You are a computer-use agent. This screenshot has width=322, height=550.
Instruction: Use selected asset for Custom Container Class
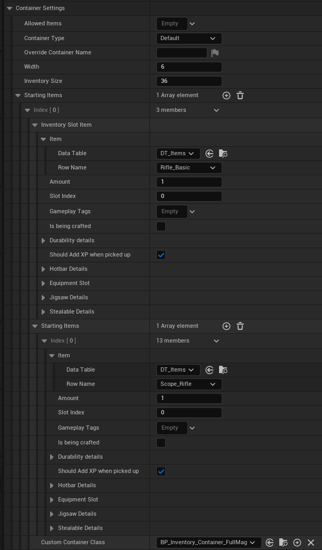point(269,543)
